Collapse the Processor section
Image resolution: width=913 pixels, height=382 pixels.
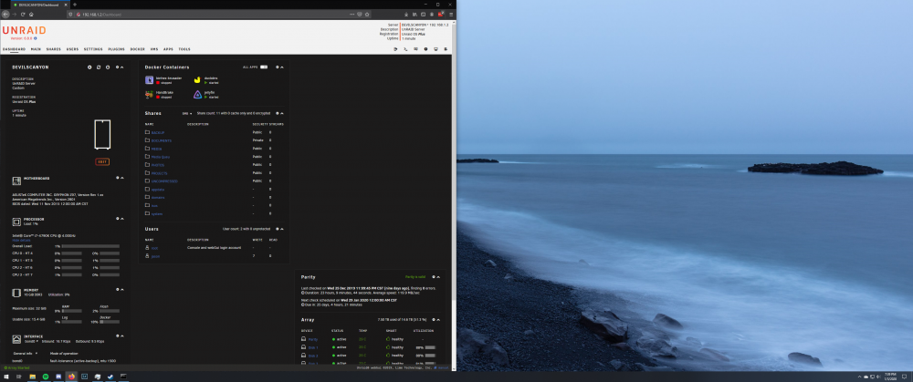[122, 219]
